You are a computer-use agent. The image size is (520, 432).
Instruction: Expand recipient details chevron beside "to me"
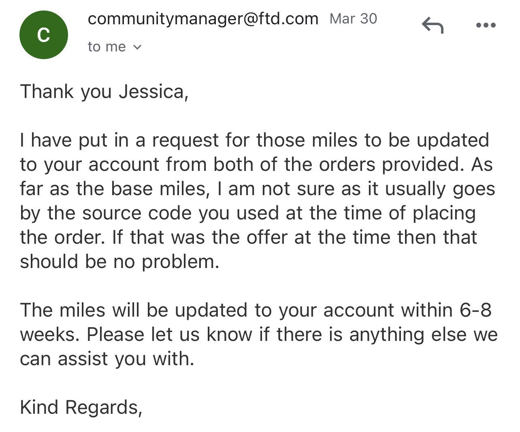[137, 47]
